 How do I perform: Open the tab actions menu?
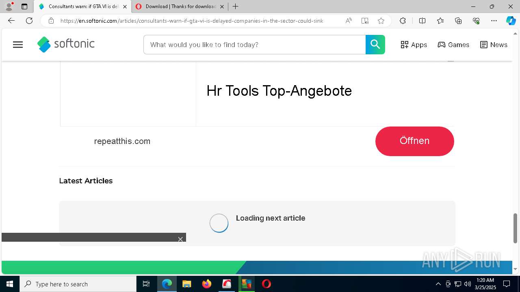click(x=24, y=6)
